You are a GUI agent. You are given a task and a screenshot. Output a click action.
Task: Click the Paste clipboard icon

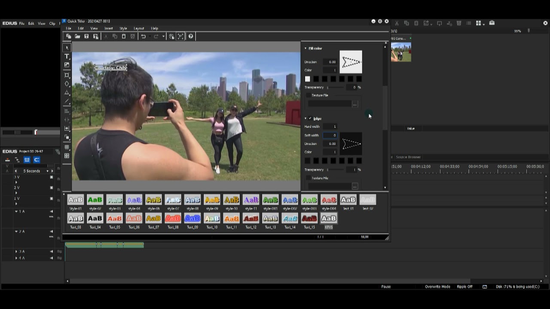pos(124,36)
